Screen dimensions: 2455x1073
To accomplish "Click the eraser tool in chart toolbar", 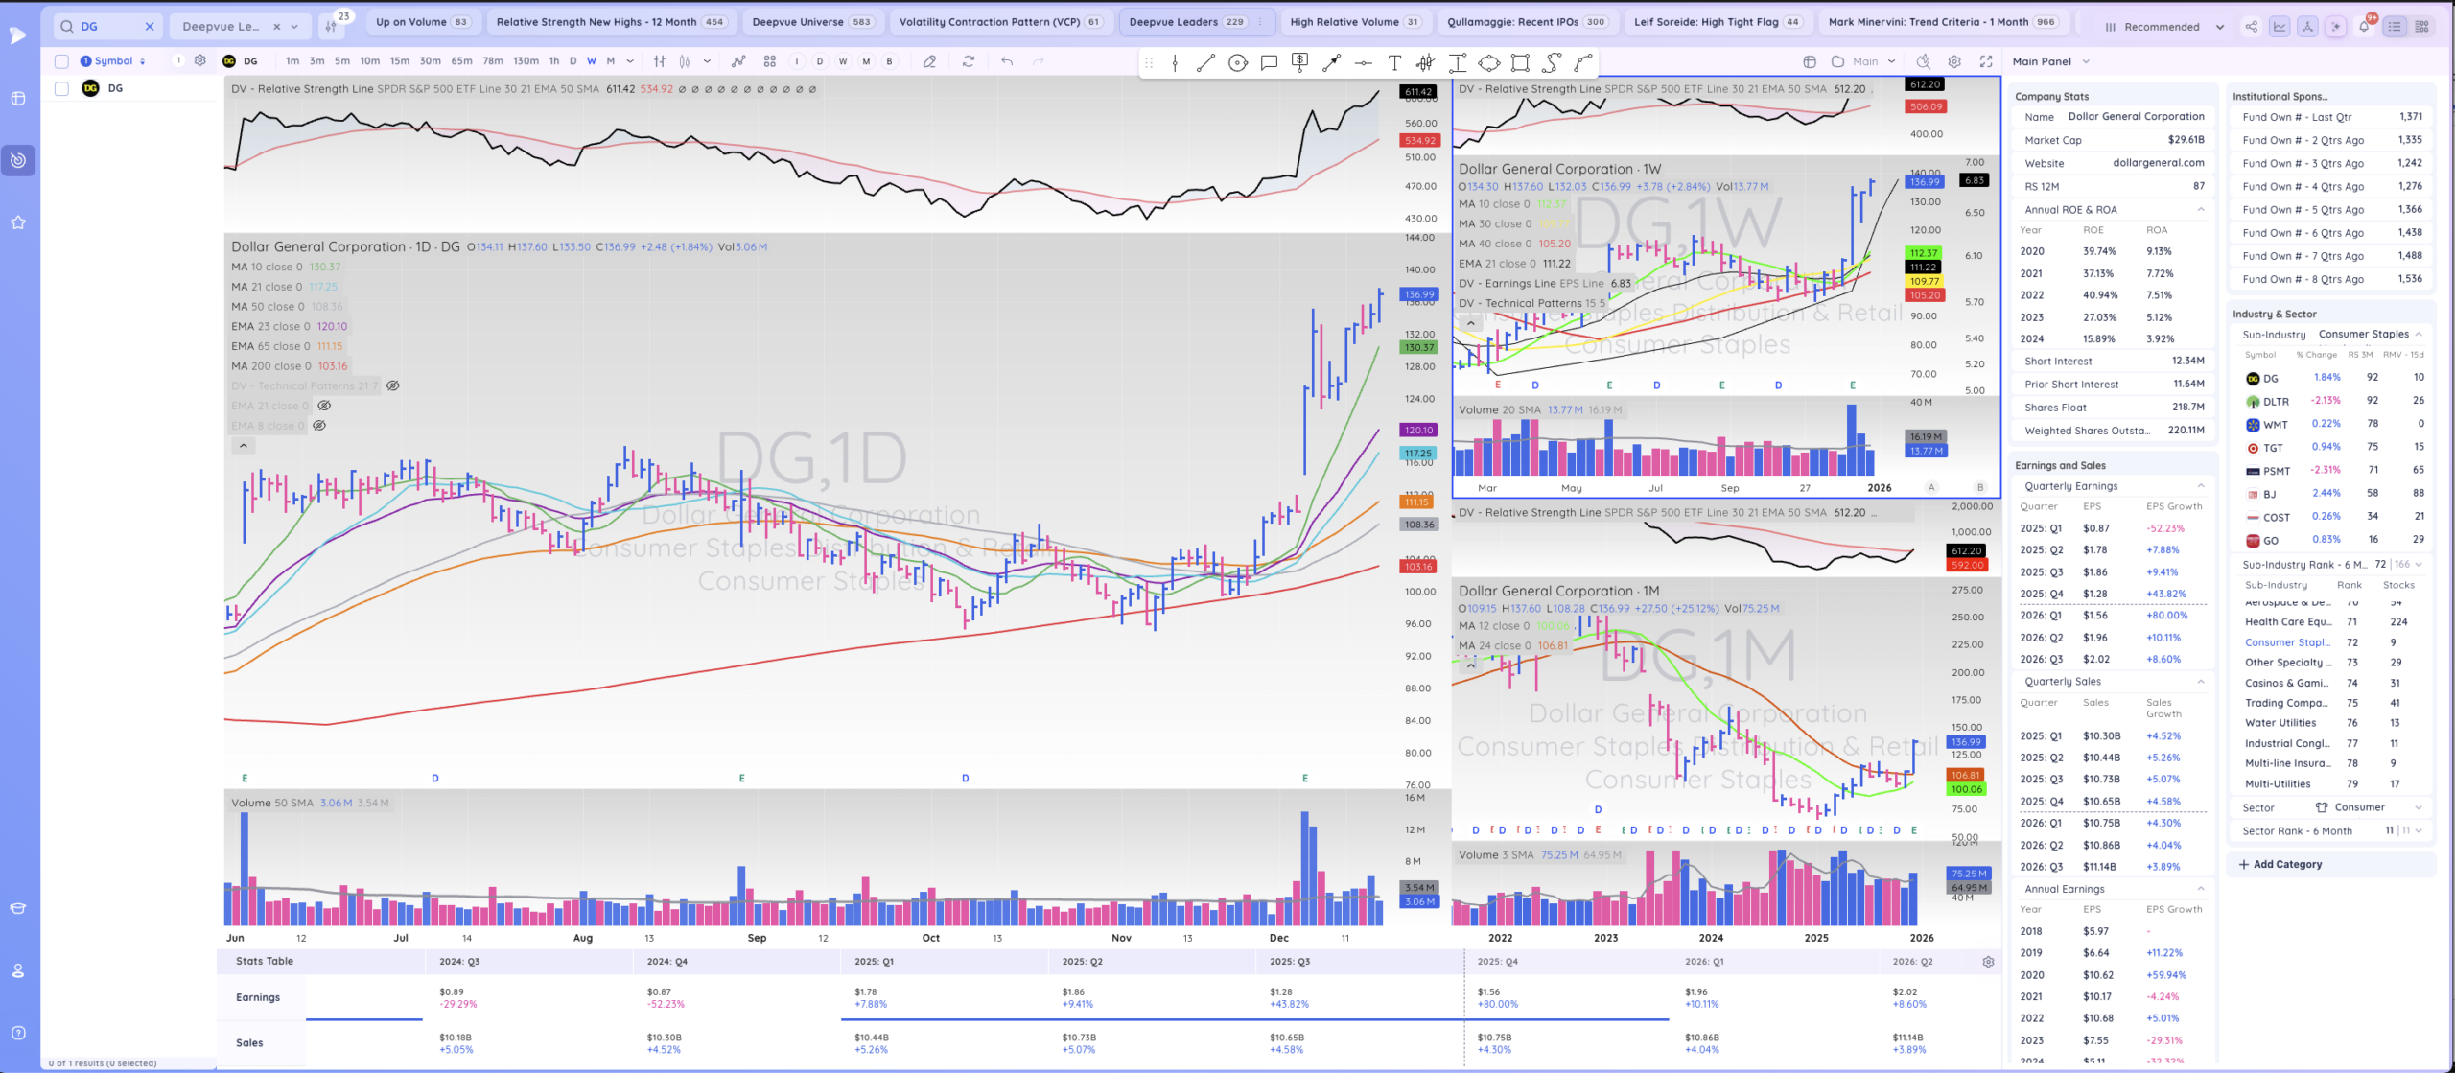I will (x=929, y=61).
